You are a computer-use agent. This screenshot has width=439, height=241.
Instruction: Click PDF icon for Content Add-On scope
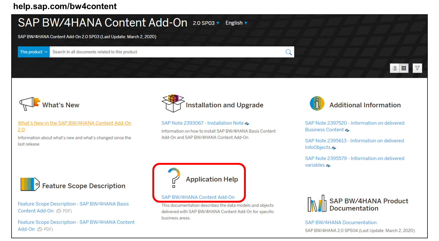(x=40, y=229)
